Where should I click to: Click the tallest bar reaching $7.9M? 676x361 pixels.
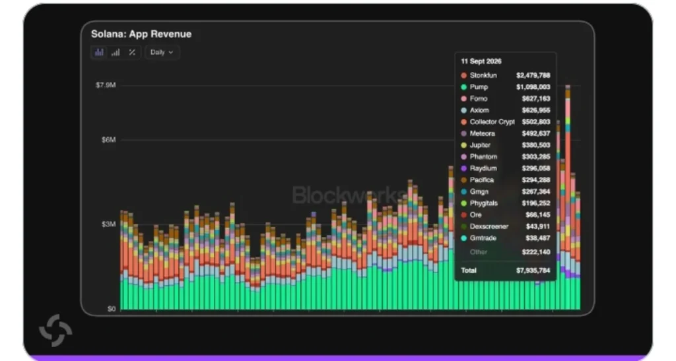(568, 197)
